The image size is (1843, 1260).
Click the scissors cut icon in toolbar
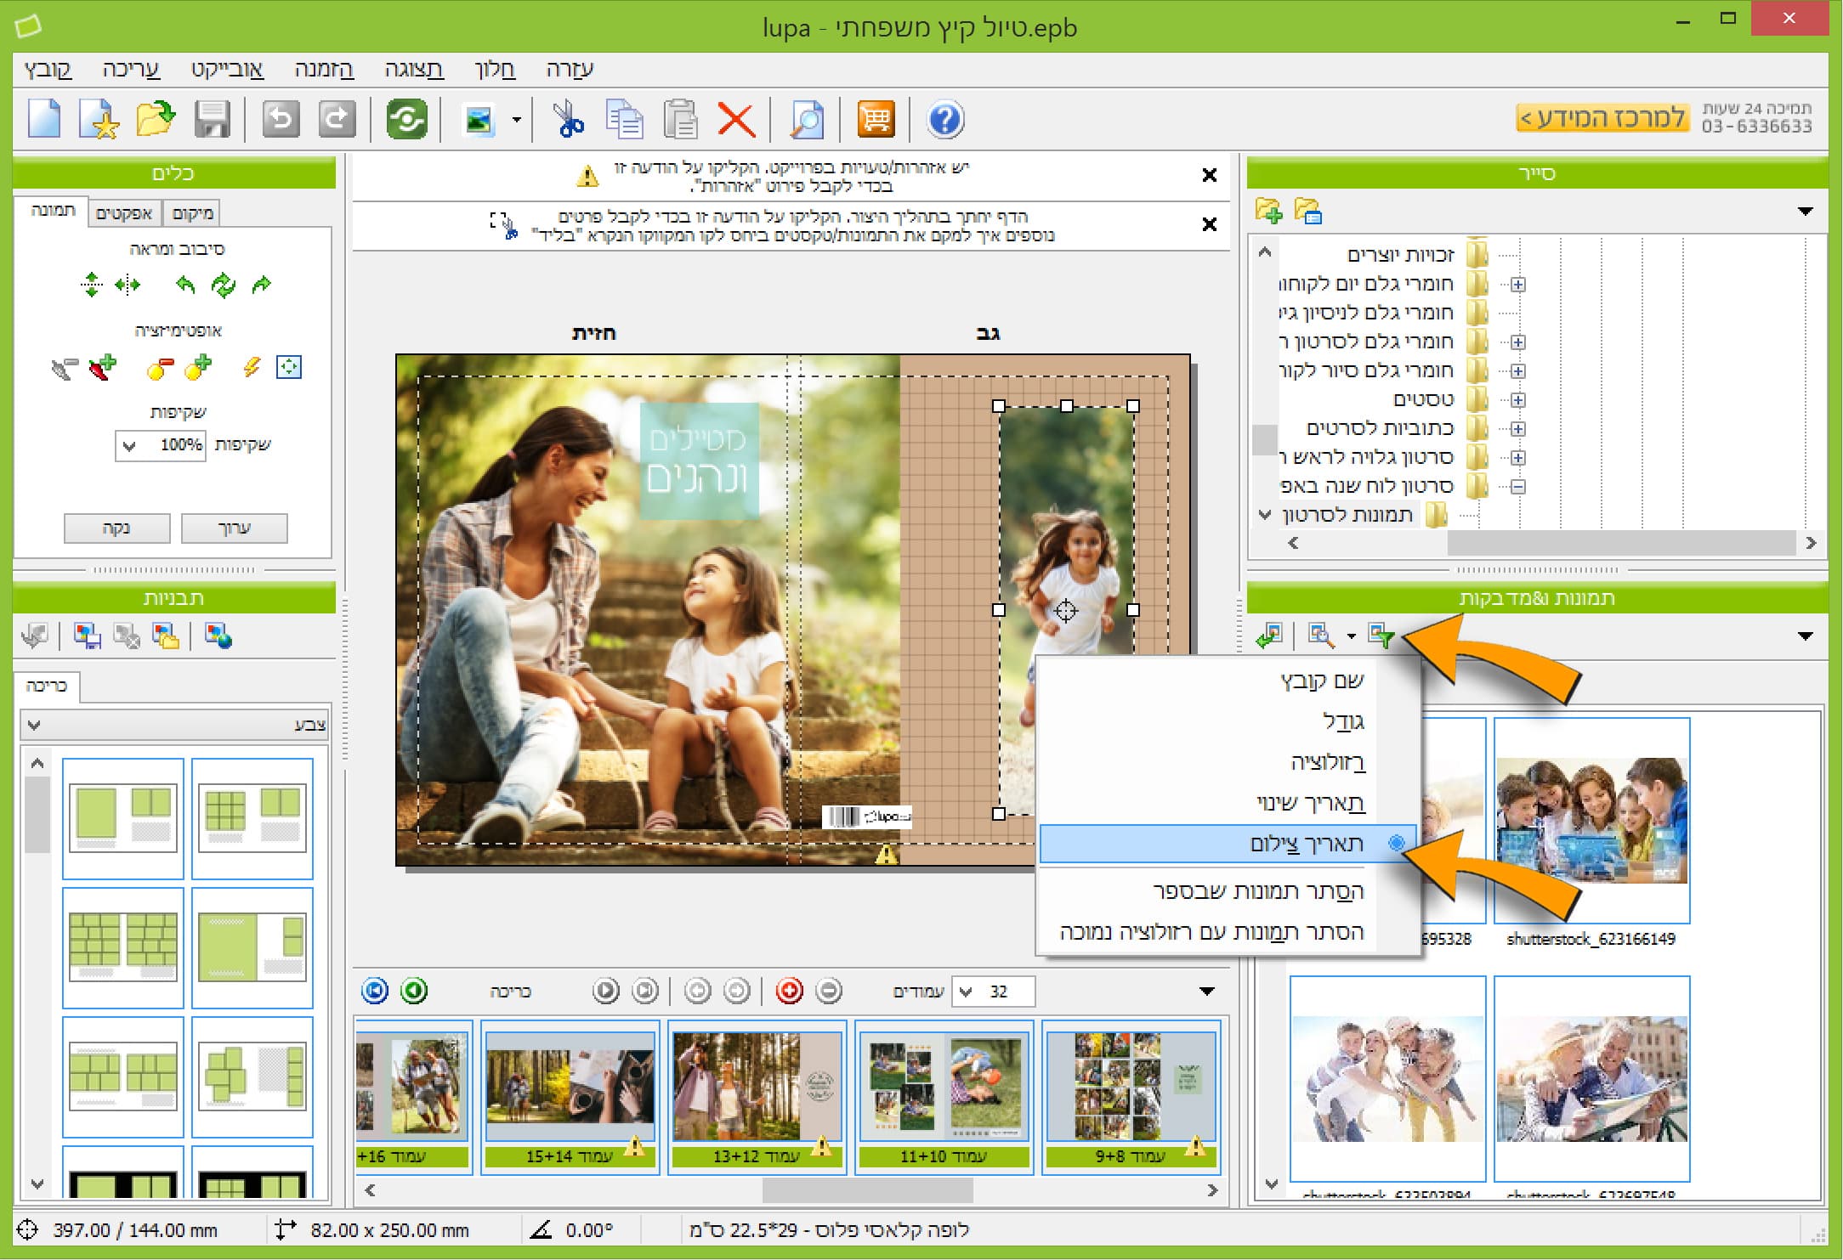pyautogui.click(x=567, y=120)
